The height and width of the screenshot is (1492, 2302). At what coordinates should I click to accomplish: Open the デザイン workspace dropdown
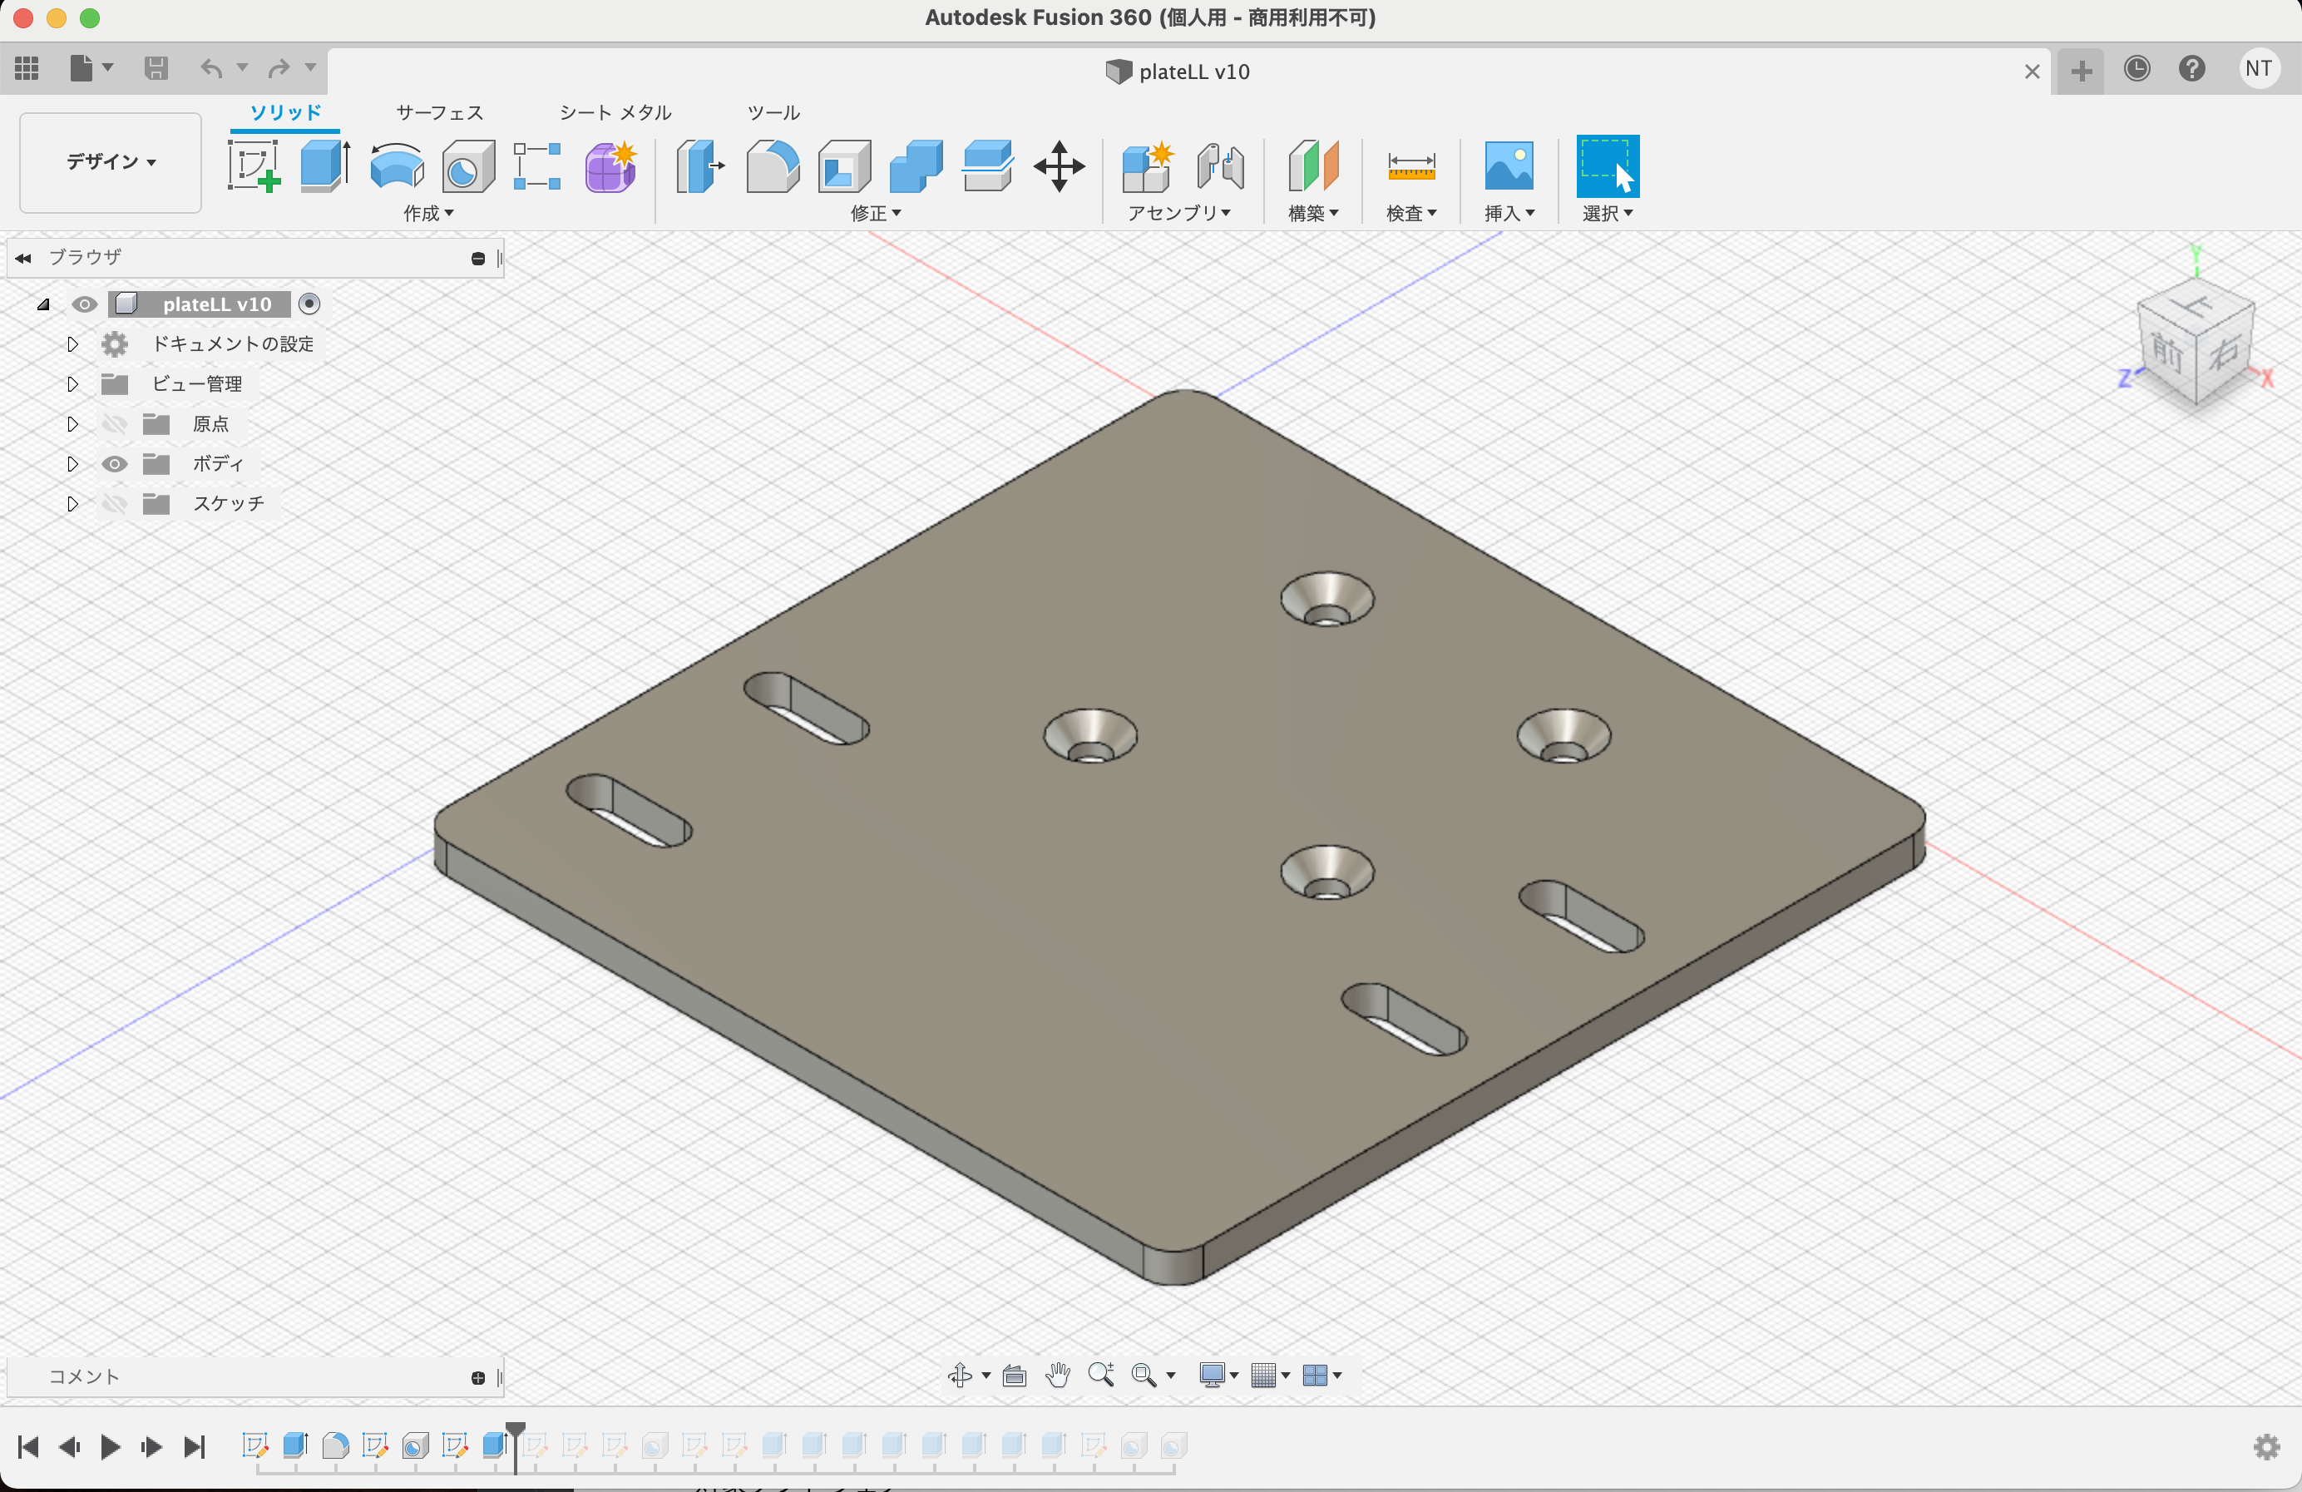click(x=111, y=161)
